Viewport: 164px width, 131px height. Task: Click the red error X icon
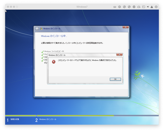tap(53, 62)
